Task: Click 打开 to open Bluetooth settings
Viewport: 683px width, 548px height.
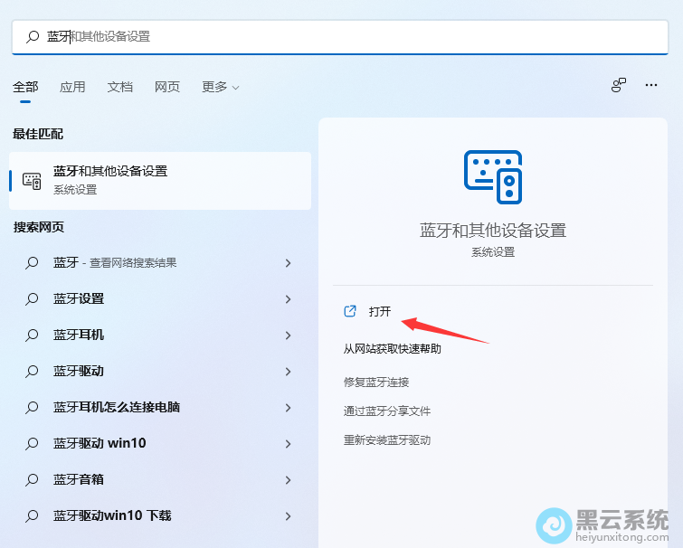Action: click(x=380, y=312)
